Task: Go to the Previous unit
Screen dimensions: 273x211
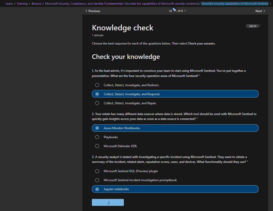Action: 93,11
